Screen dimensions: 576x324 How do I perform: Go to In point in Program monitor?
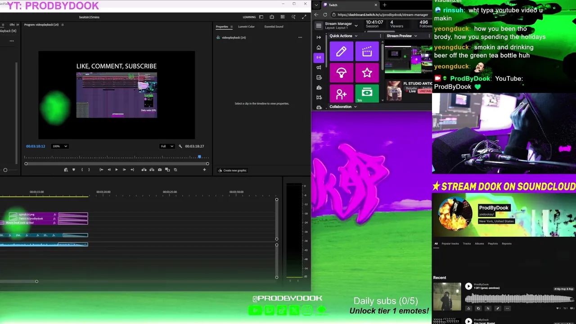[101, 170]
